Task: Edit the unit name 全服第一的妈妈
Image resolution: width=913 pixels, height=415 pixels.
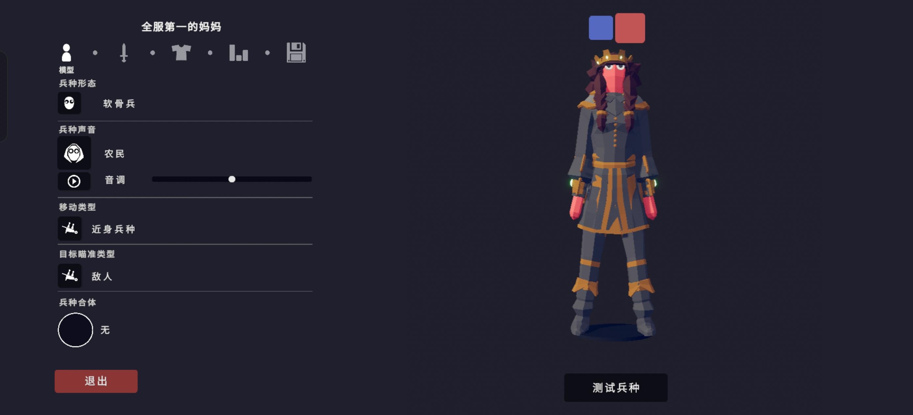Action: coord(181,27)
